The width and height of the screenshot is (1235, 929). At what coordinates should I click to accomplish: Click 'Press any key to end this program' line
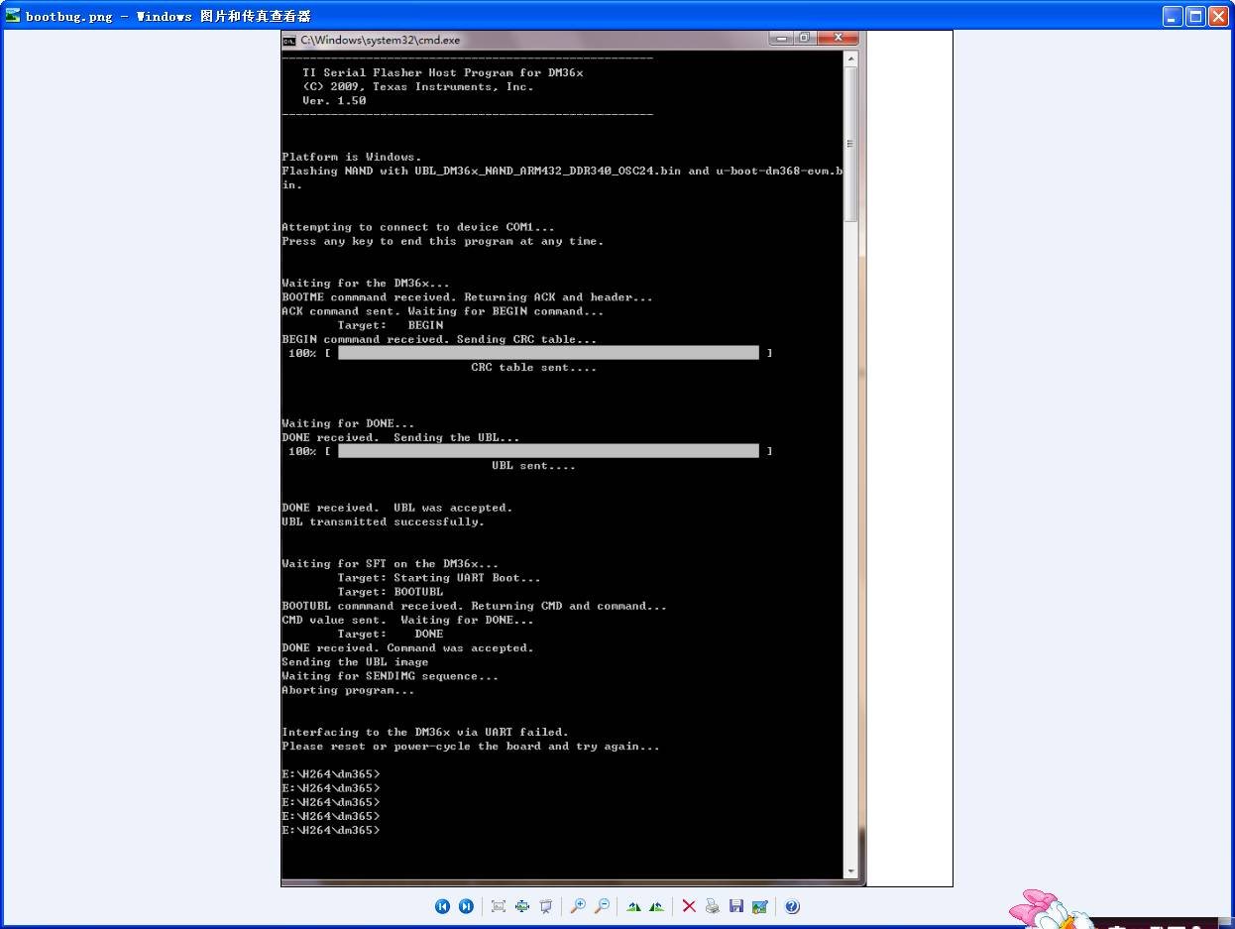click(442, 241)
